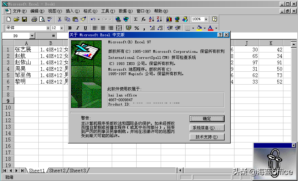This screenshot has height=181, width=298.
Task: Click the AutoSum sigma icon
Action: pos(136,19)
